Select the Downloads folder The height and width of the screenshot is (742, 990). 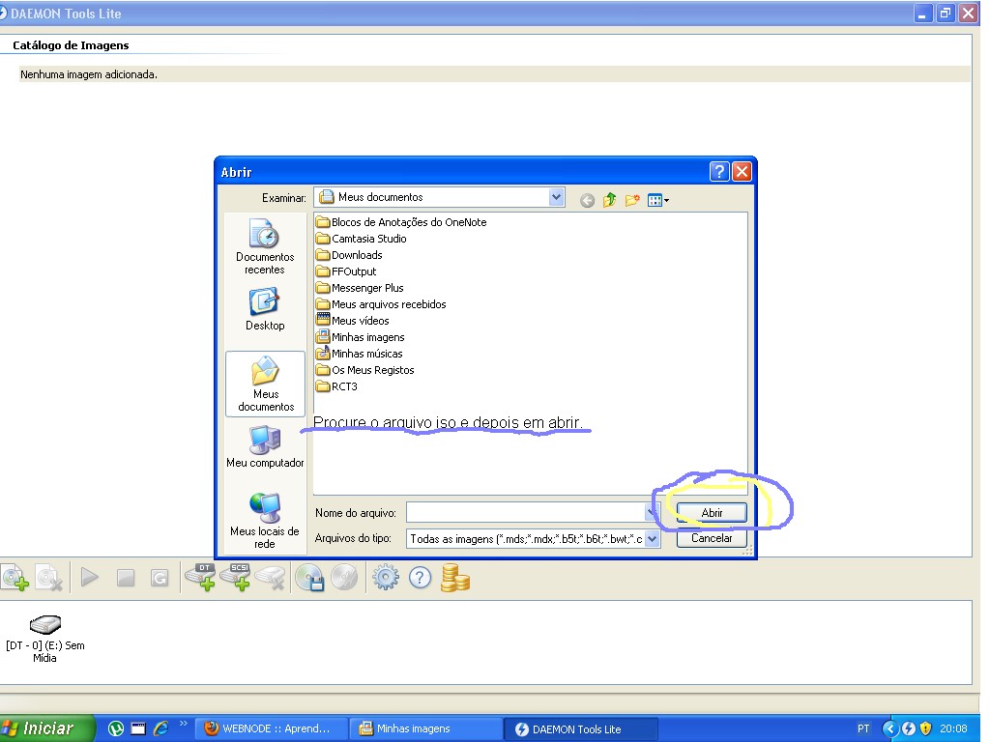tap(357, 255)
